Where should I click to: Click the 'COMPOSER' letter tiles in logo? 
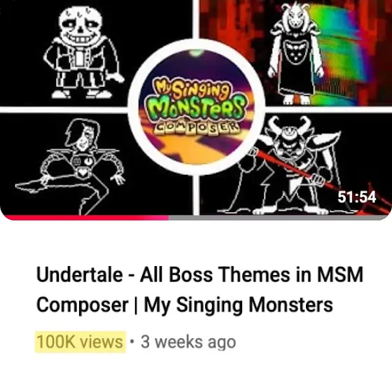click(x=197, y=128)
